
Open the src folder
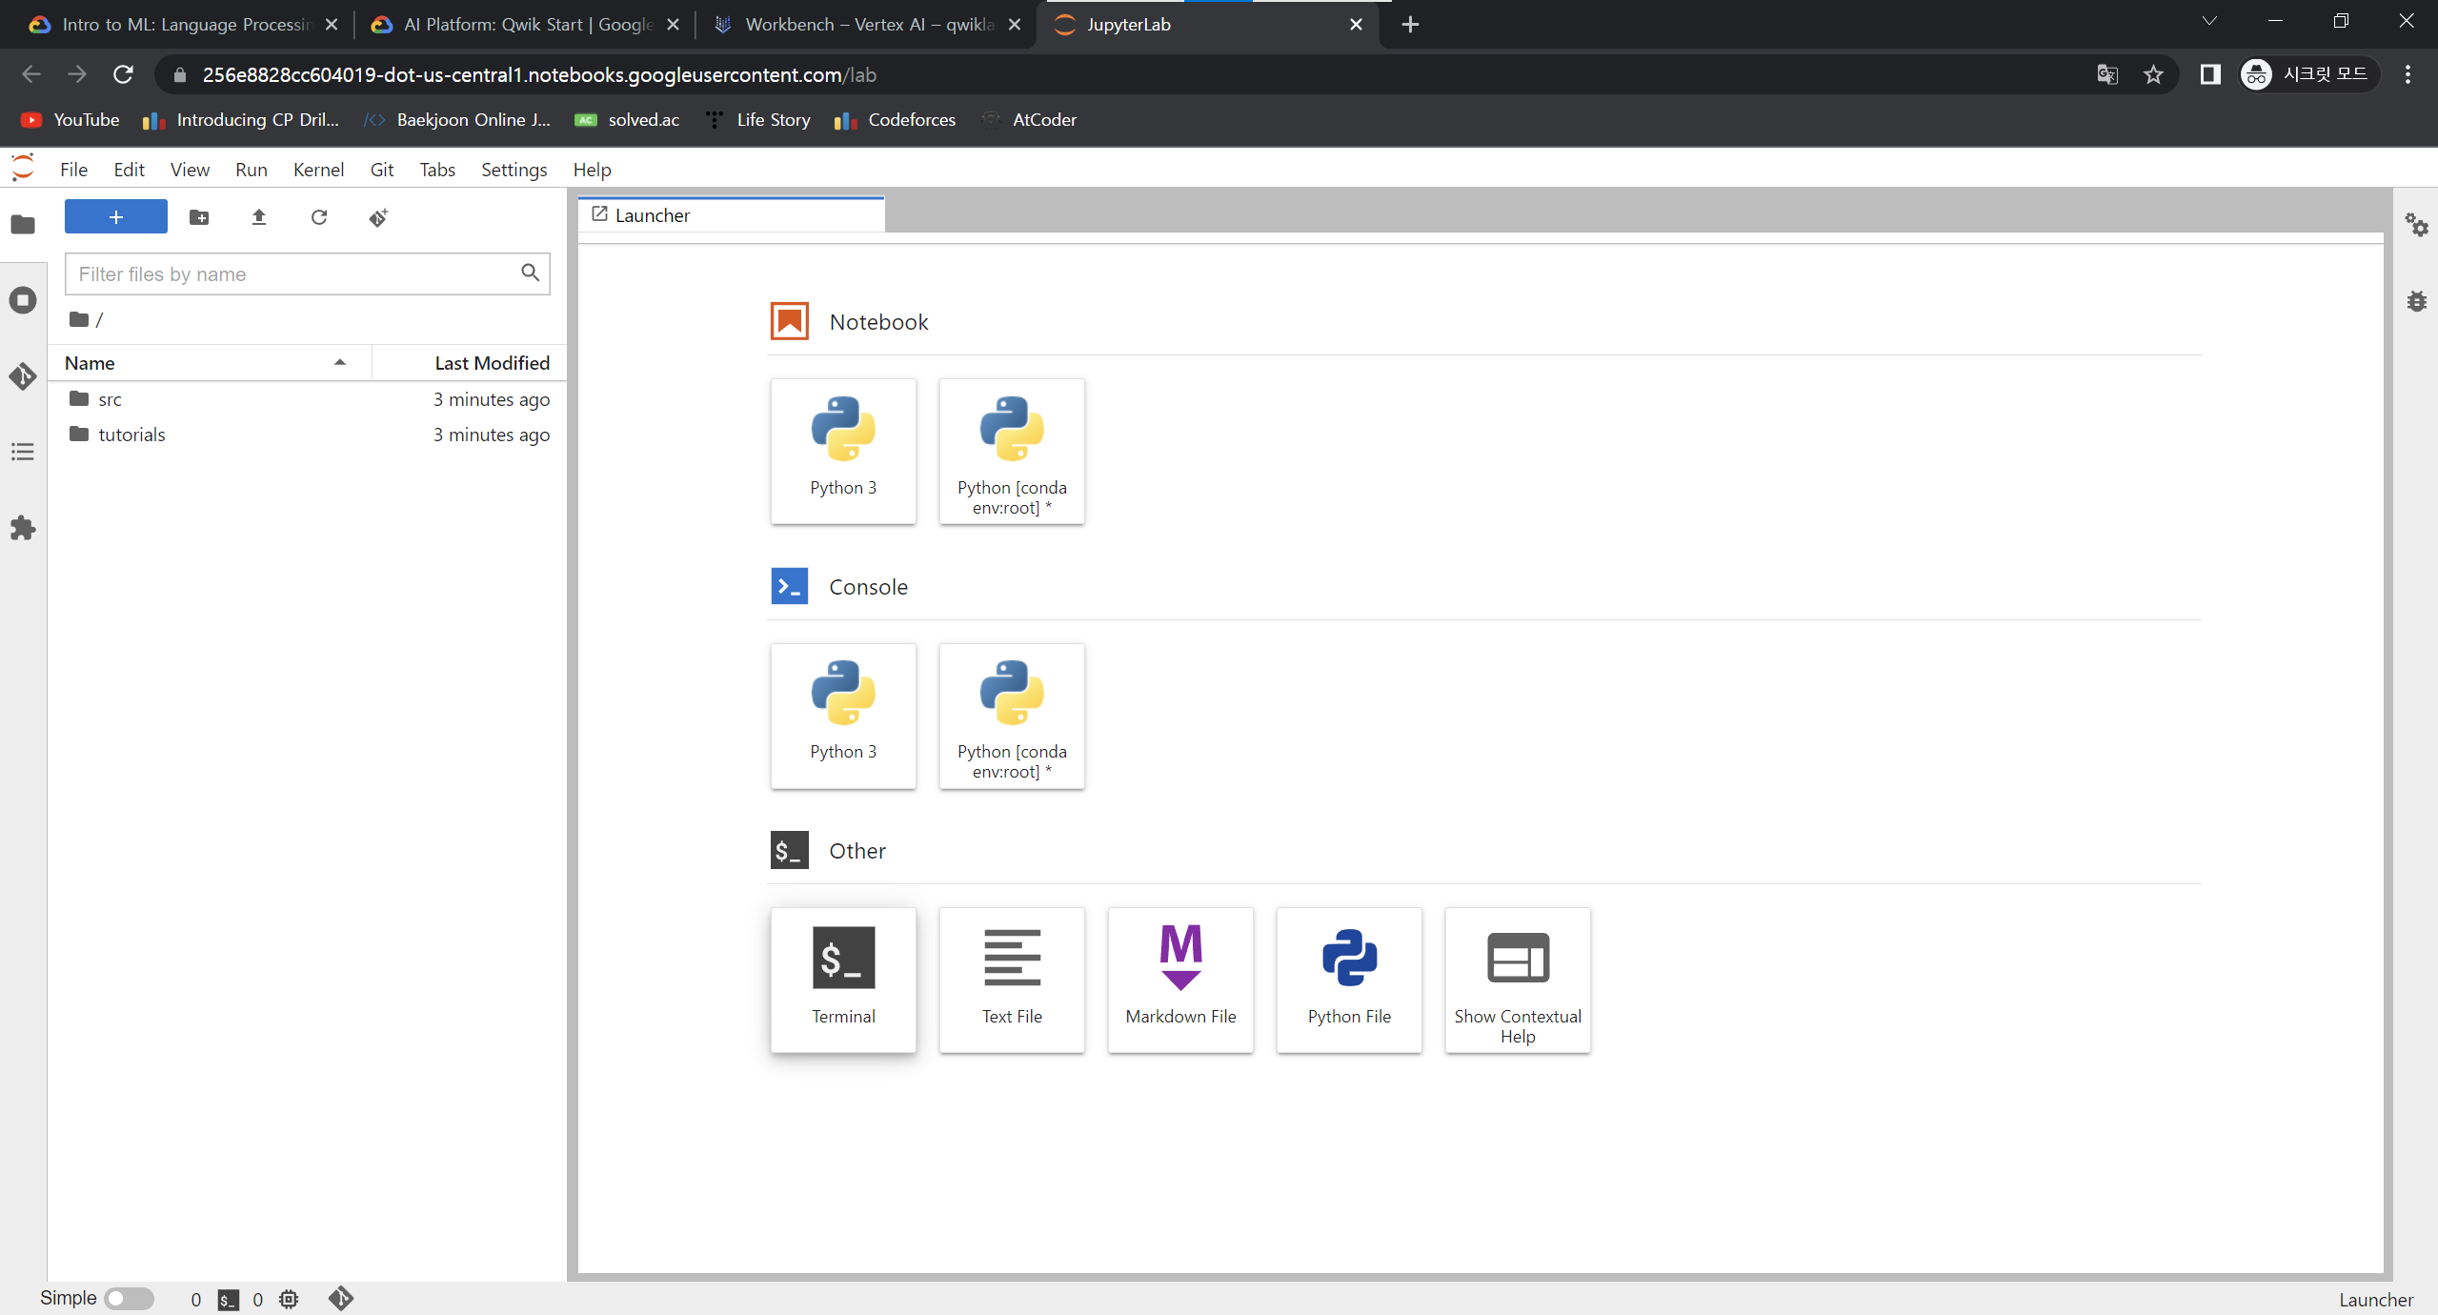coord(110,399)
